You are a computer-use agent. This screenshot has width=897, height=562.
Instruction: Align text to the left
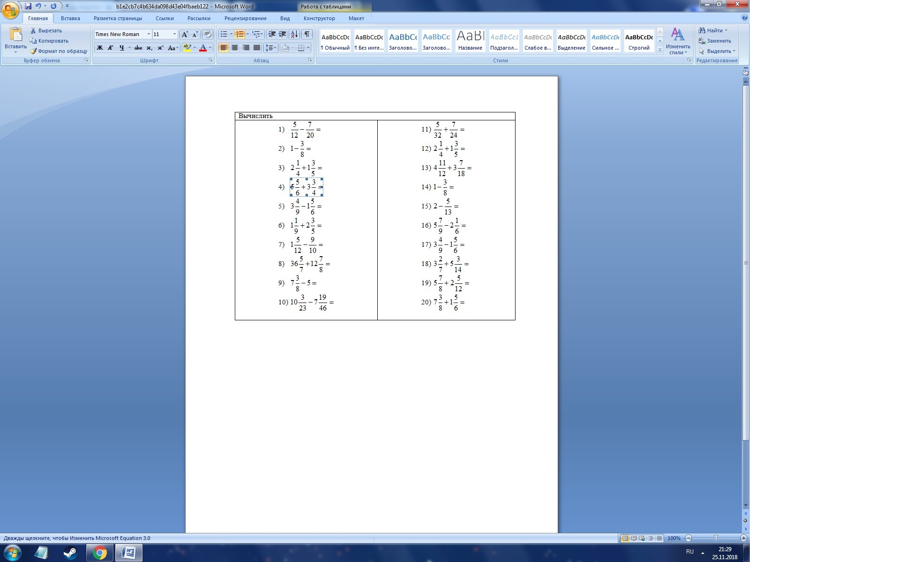pyautogui.click(x=224, y=48)
